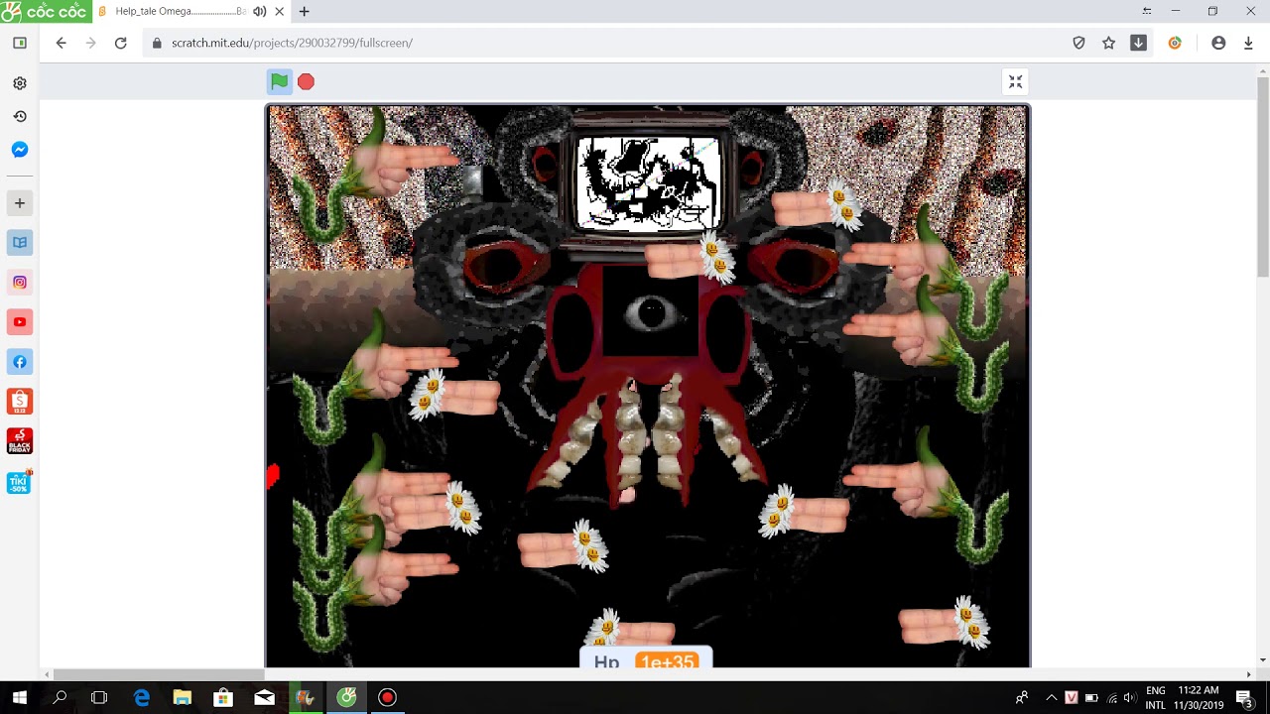Image resolution: width=1270 pixels, height=714 pixels.
Task: Open Facebook from the sidebar
Action: (20, 362)
